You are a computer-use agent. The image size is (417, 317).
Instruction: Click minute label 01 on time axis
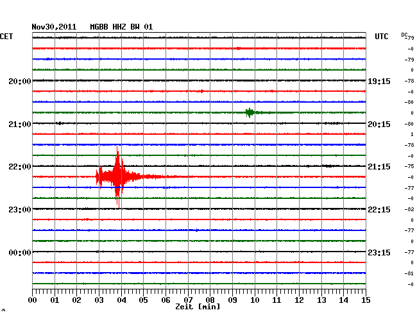[x=55, y=300]
